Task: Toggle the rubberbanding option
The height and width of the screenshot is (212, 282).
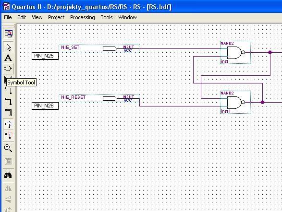Action: click(x=8, y=124)
